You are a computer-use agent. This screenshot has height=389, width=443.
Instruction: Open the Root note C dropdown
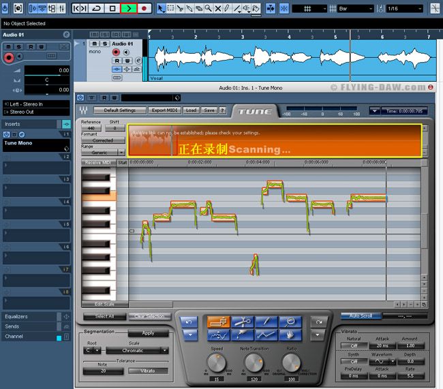click(92, 351)
